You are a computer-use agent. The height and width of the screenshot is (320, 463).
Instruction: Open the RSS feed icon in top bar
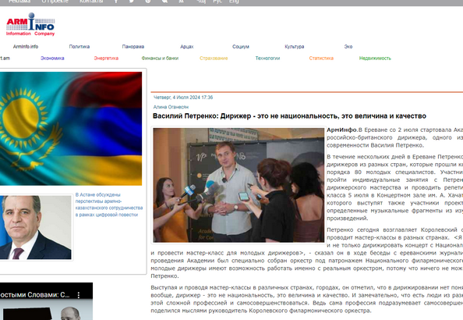181,2
